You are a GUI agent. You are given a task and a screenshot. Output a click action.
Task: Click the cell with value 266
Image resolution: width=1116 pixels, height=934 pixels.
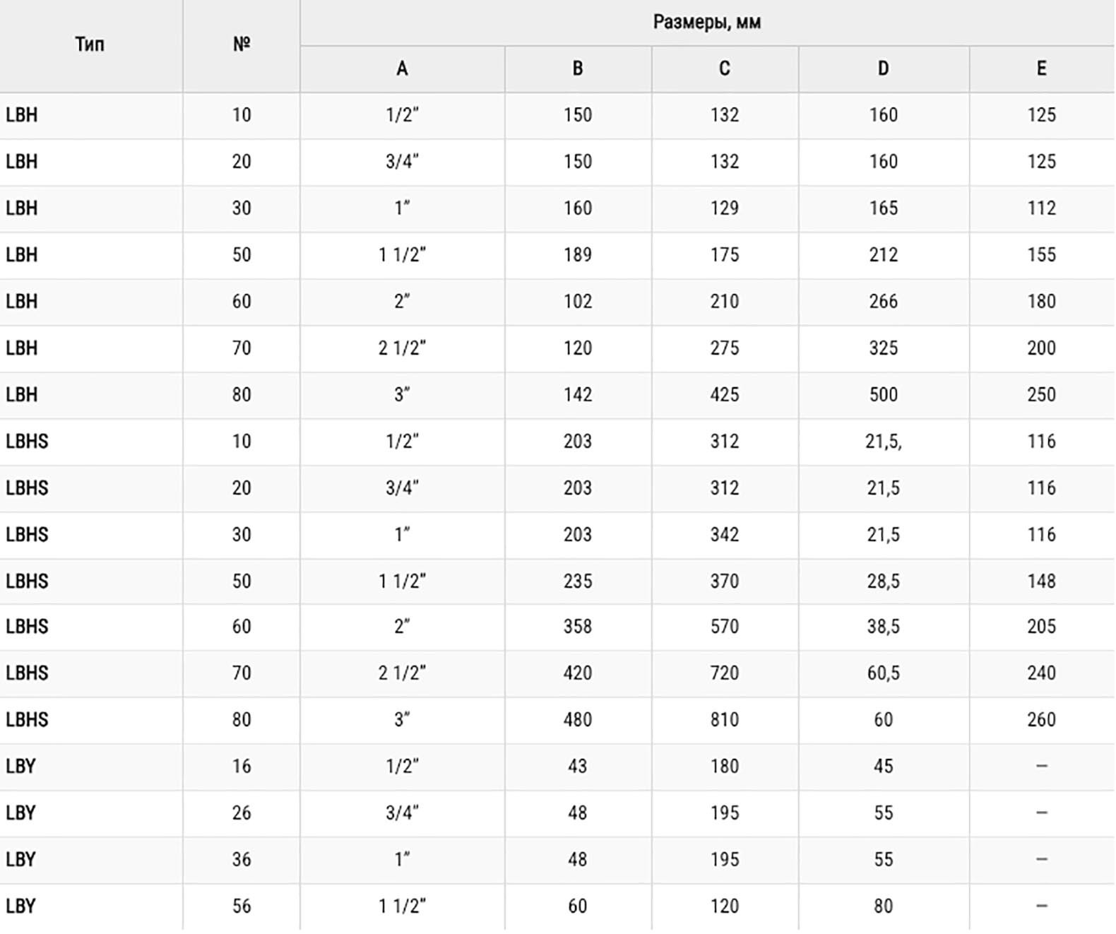(x=883, y=301)
